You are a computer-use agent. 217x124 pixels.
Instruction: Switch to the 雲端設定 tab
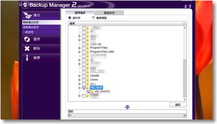click(109, 13)
